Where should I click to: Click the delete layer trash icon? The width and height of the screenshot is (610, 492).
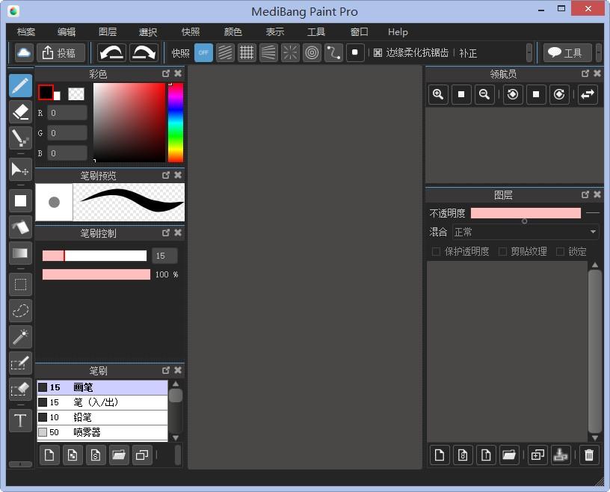point(589,455)
